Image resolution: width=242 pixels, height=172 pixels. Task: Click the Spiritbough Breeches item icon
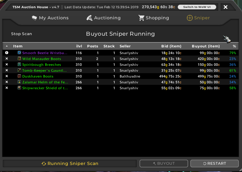(19, 65)
